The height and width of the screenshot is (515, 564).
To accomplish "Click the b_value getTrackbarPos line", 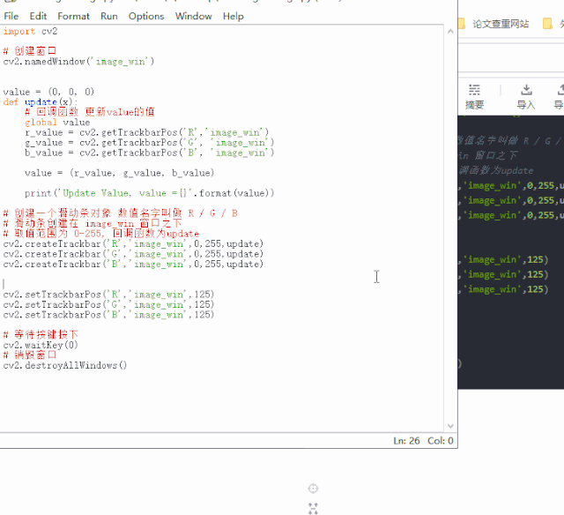I will tap(149, 153).
